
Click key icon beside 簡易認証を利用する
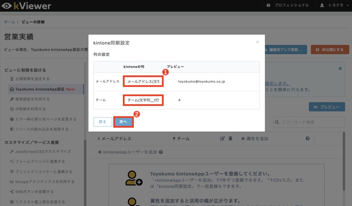click(12, 99)
